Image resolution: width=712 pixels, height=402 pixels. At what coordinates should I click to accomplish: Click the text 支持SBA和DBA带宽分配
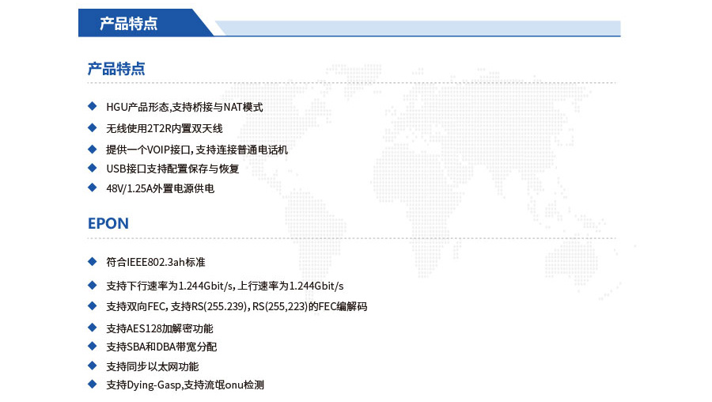tap(161, 347)
